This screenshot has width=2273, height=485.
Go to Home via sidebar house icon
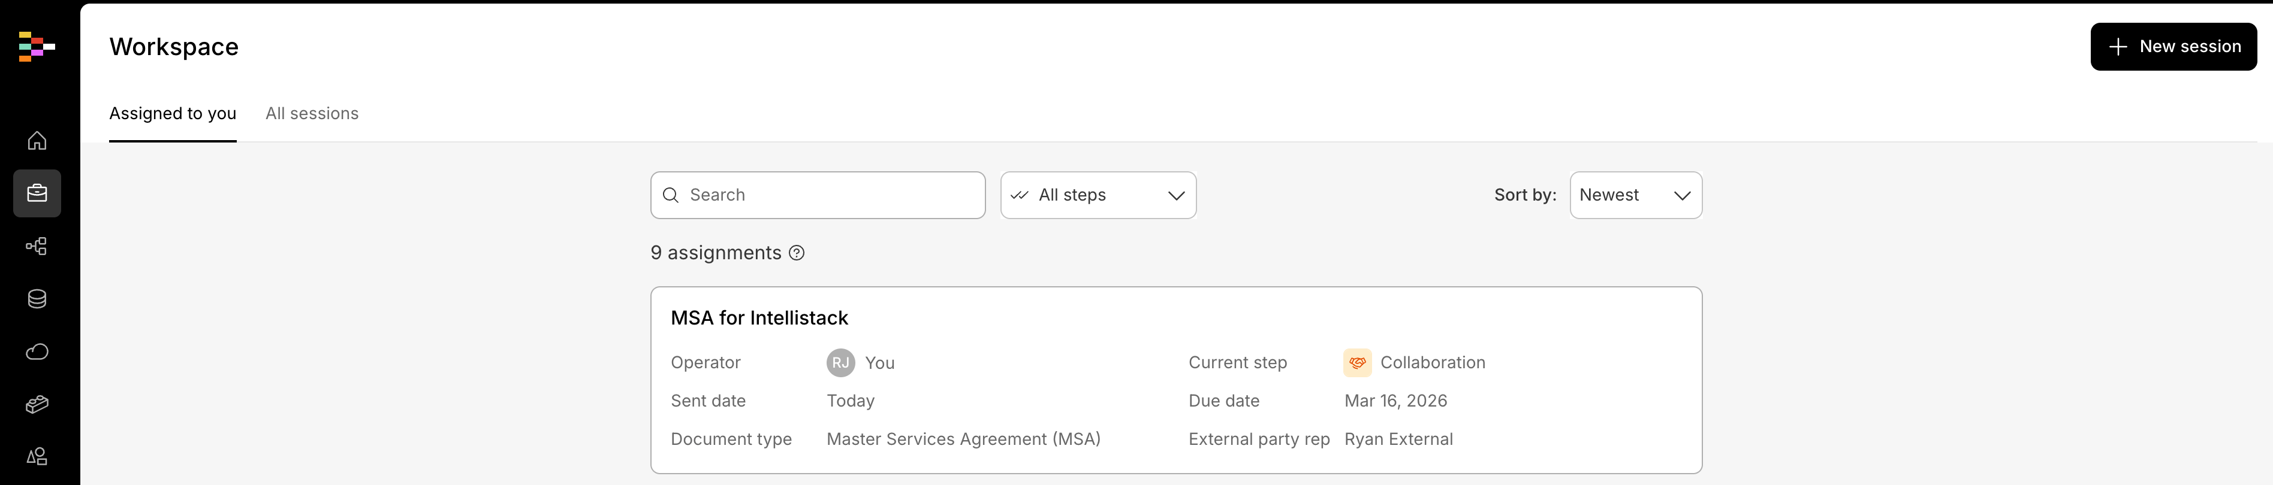37,141
